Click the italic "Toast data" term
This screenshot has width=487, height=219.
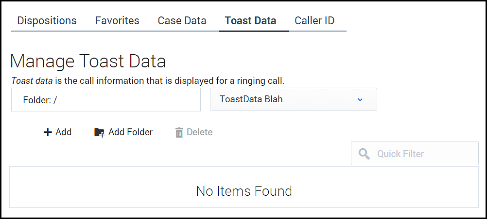(x=32, y=80)
